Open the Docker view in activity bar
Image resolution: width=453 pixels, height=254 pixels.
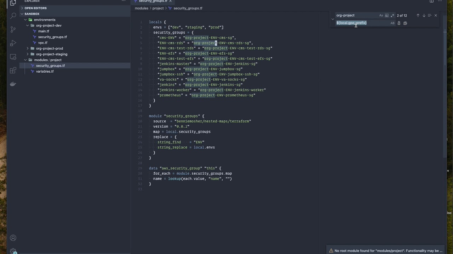coord(13,84)
